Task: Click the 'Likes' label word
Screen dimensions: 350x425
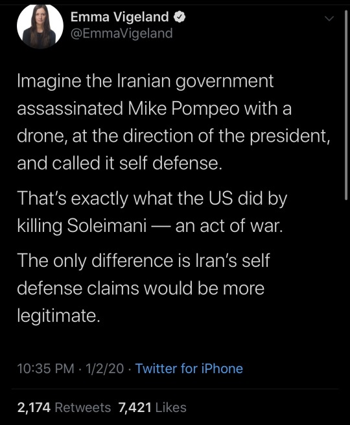Action: point(171,408)
